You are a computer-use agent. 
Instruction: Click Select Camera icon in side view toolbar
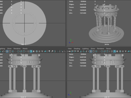pos(70,51)
